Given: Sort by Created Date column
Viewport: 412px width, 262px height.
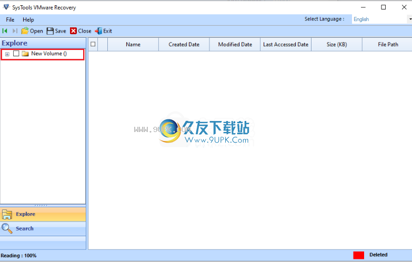Looking at the screenshot, I should 184,44.
